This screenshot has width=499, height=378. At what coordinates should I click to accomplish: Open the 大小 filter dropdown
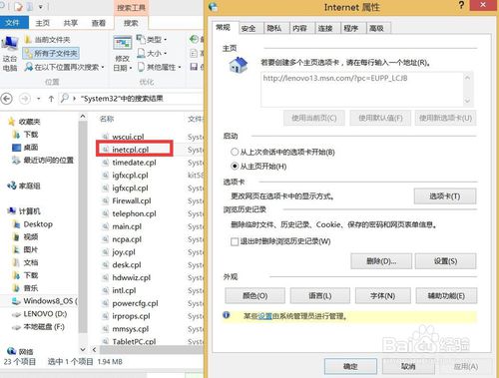tap(152, 53)
